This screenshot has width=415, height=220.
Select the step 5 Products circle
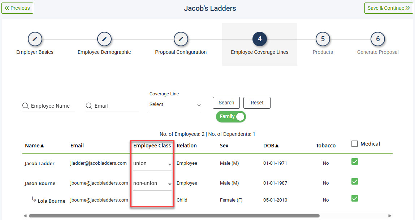323,39
